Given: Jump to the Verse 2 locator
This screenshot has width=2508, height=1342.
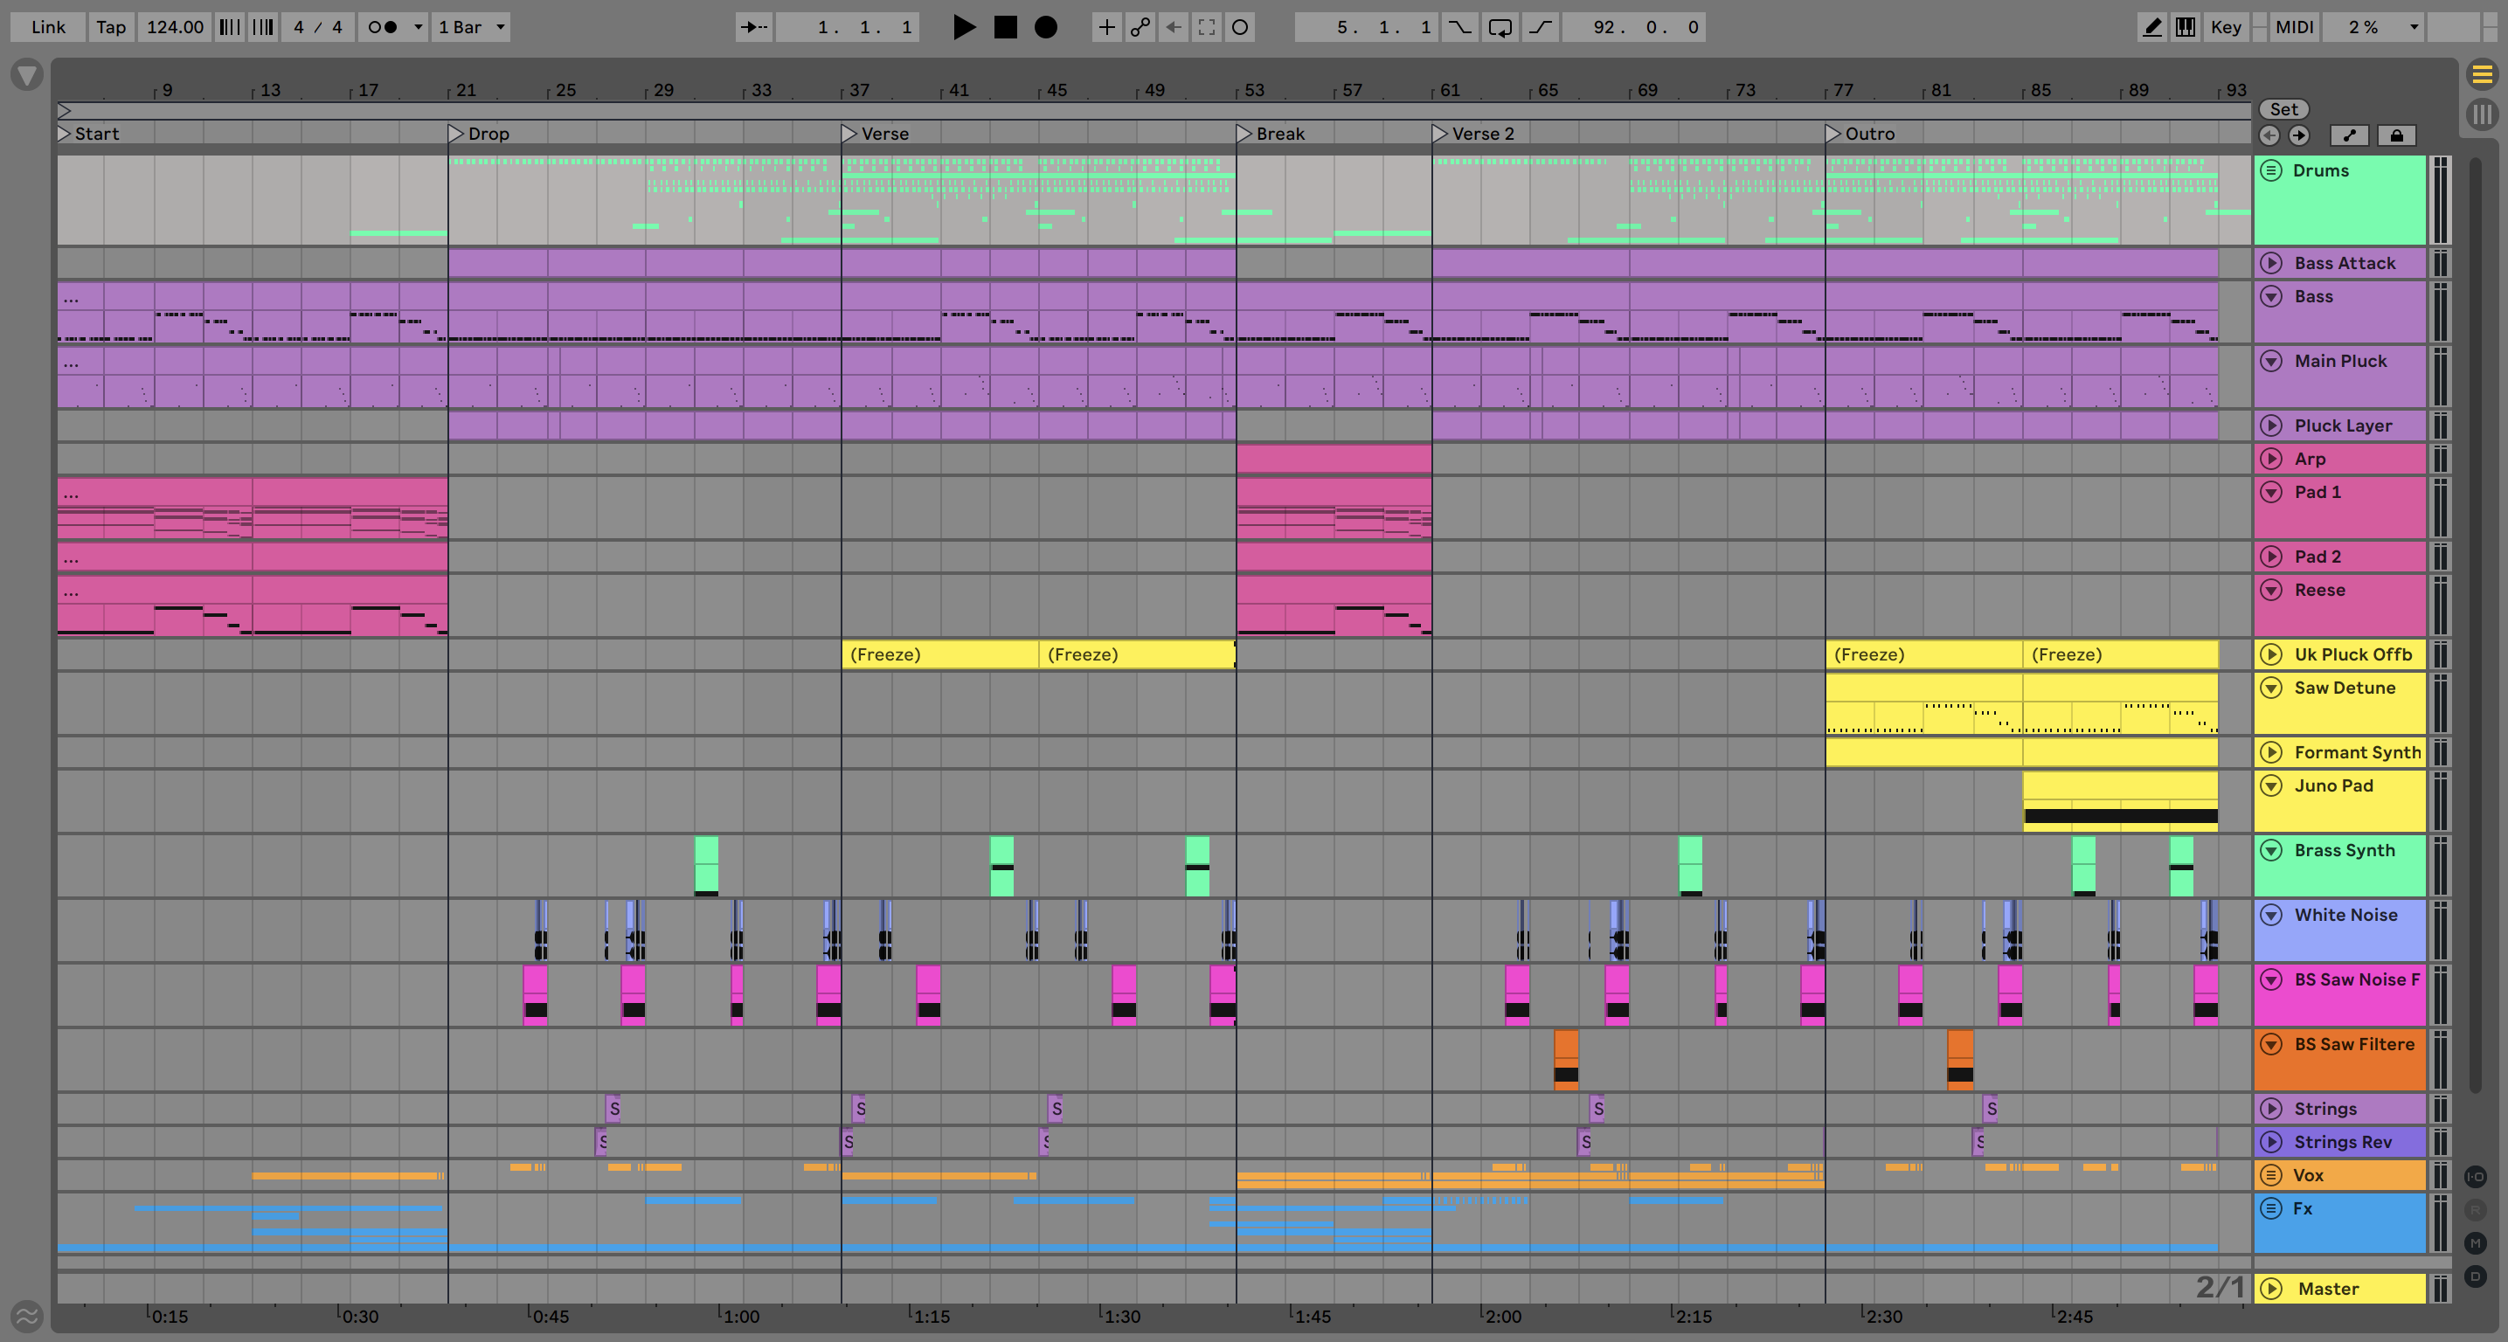Looking at the screenshot, I should point(1440,134).
